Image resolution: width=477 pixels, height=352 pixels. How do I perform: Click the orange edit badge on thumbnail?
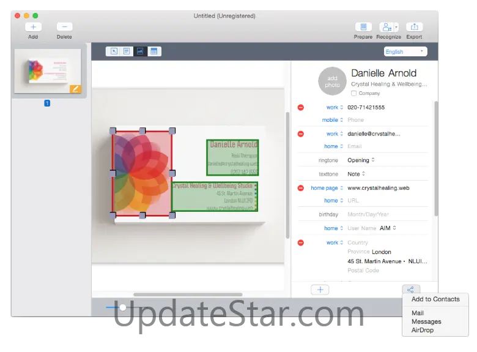(75, 89)
